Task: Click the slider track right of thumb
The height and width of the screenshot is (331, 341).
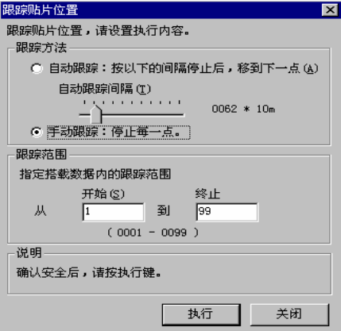Action: (143, 115)
